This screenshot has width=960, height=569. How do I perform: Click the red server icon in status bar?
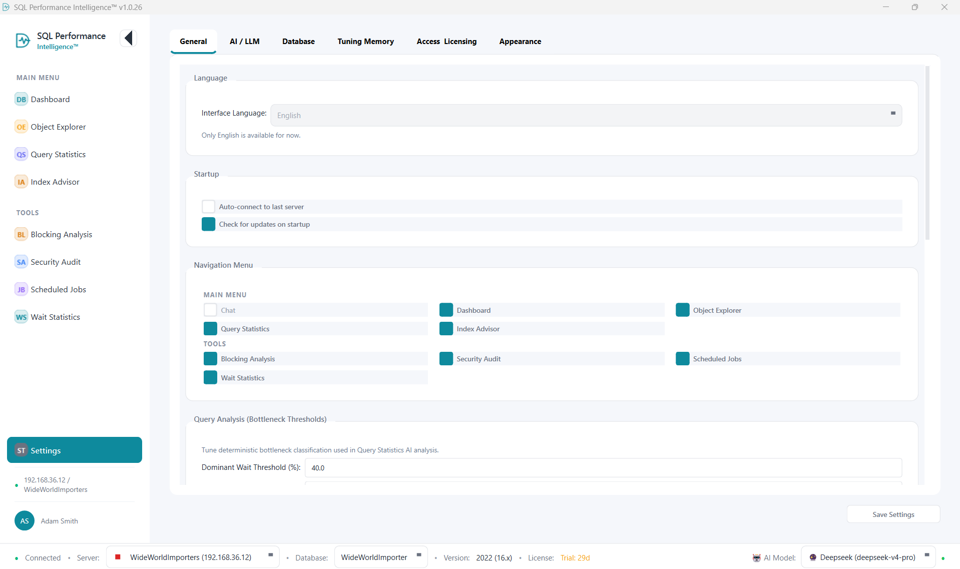[118, 557]
